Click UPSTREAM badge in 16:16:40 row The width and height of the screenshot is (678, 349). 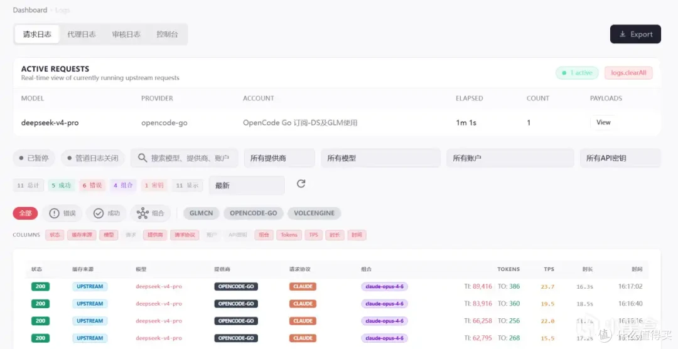pos(90,304)
